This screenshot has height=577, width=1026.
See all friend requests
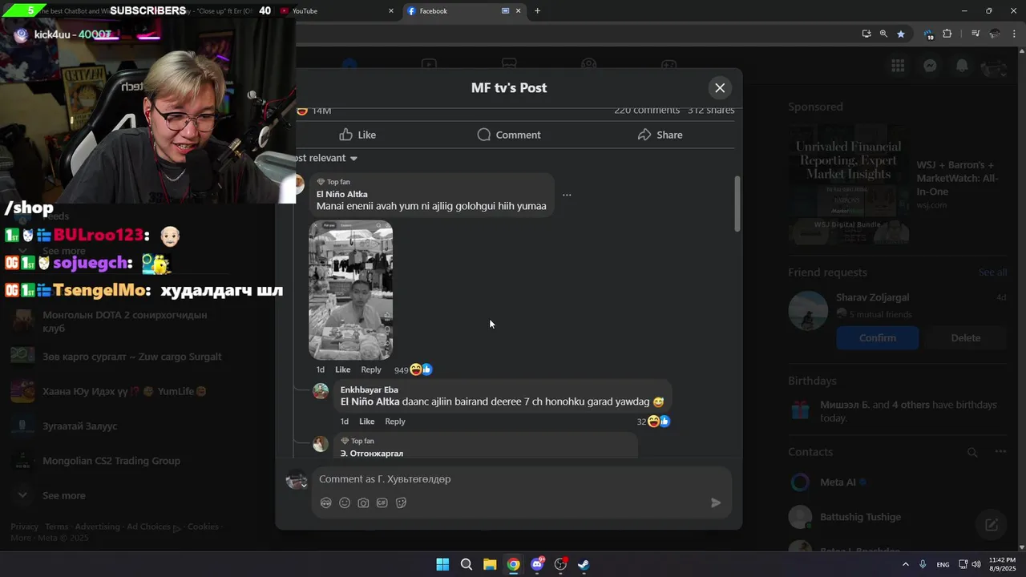click(x=992, y=272)
